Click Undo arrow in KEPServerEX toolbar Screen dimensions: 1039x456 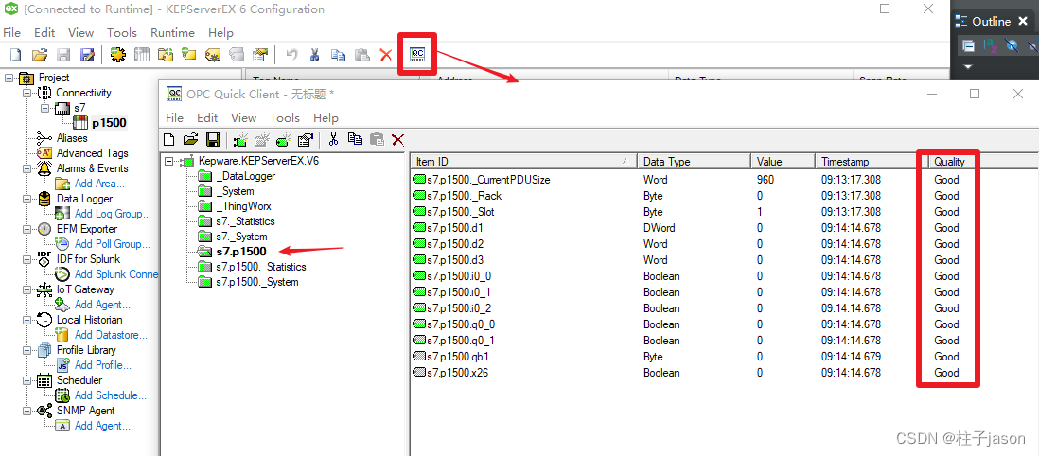tap(291, 54)
